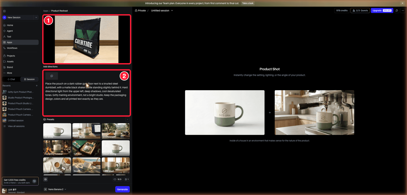Open Tool in the sidebar
The width and height of the screenshot is (407, 195).
click(x=20, y=37)
